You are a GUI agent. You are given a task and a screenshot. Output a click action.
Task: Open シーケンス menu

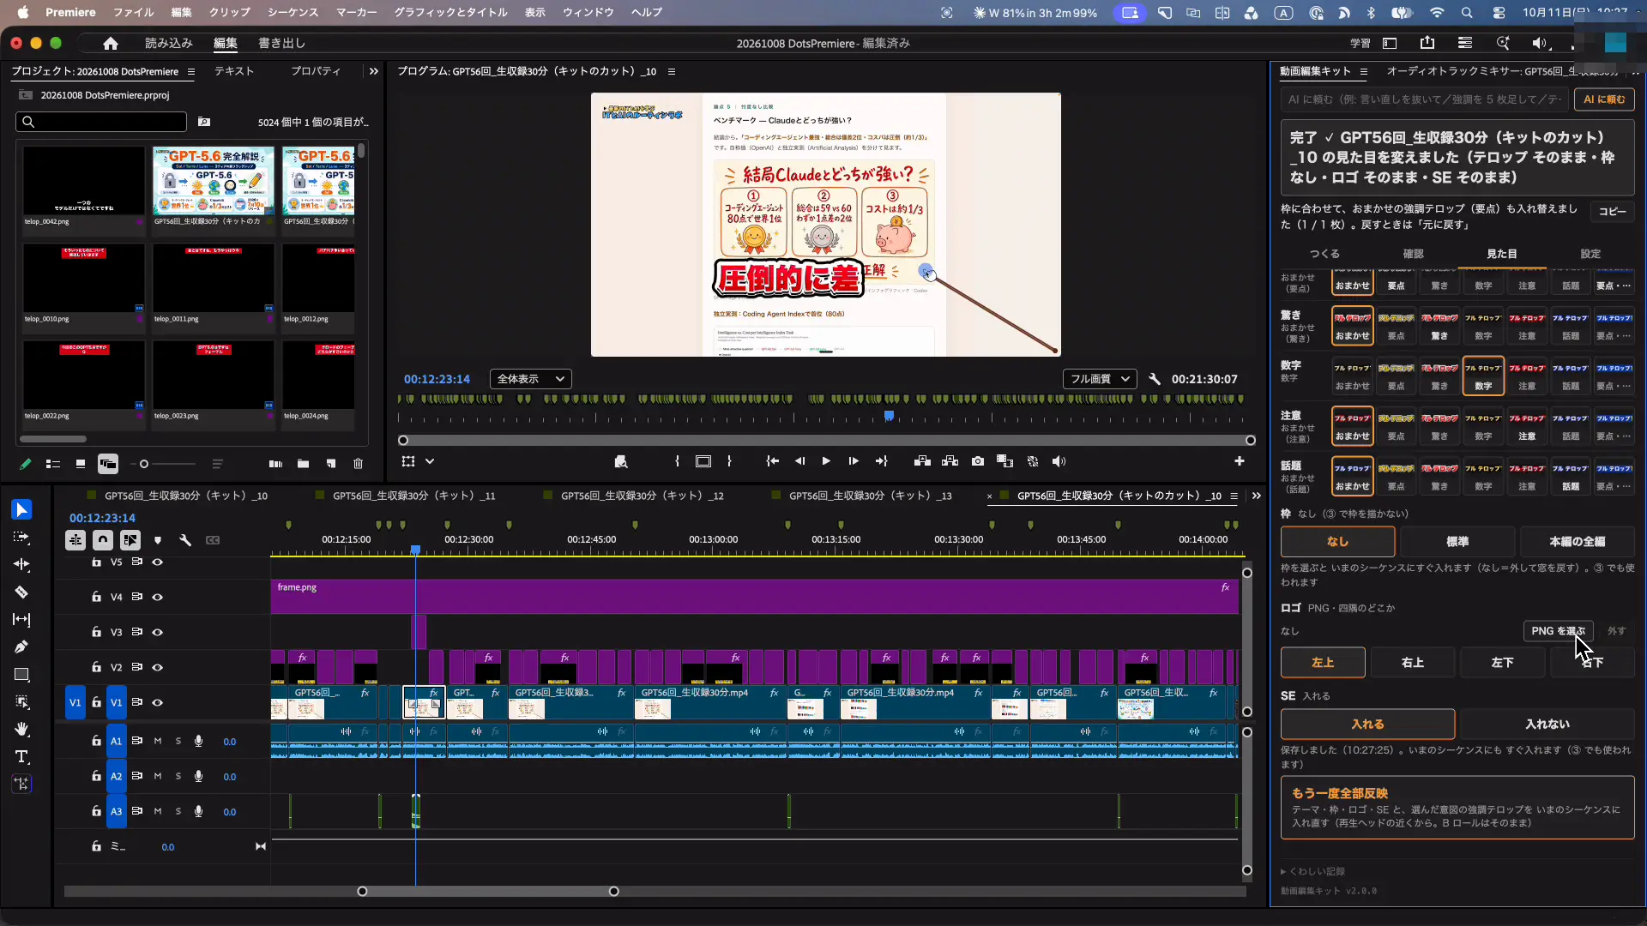(293, 13)
